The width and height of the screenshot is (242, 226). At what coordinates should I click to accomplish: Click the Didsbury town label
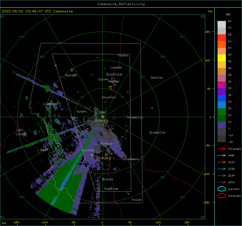click(x=101, y=120)
